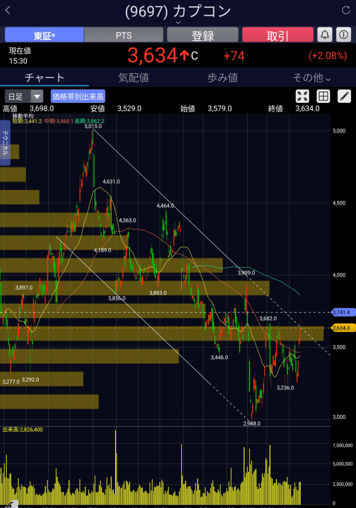Select the 東証 market toggle
This screenshot has height=508, width=356.
pyautogui.click(x=44, y=35)
